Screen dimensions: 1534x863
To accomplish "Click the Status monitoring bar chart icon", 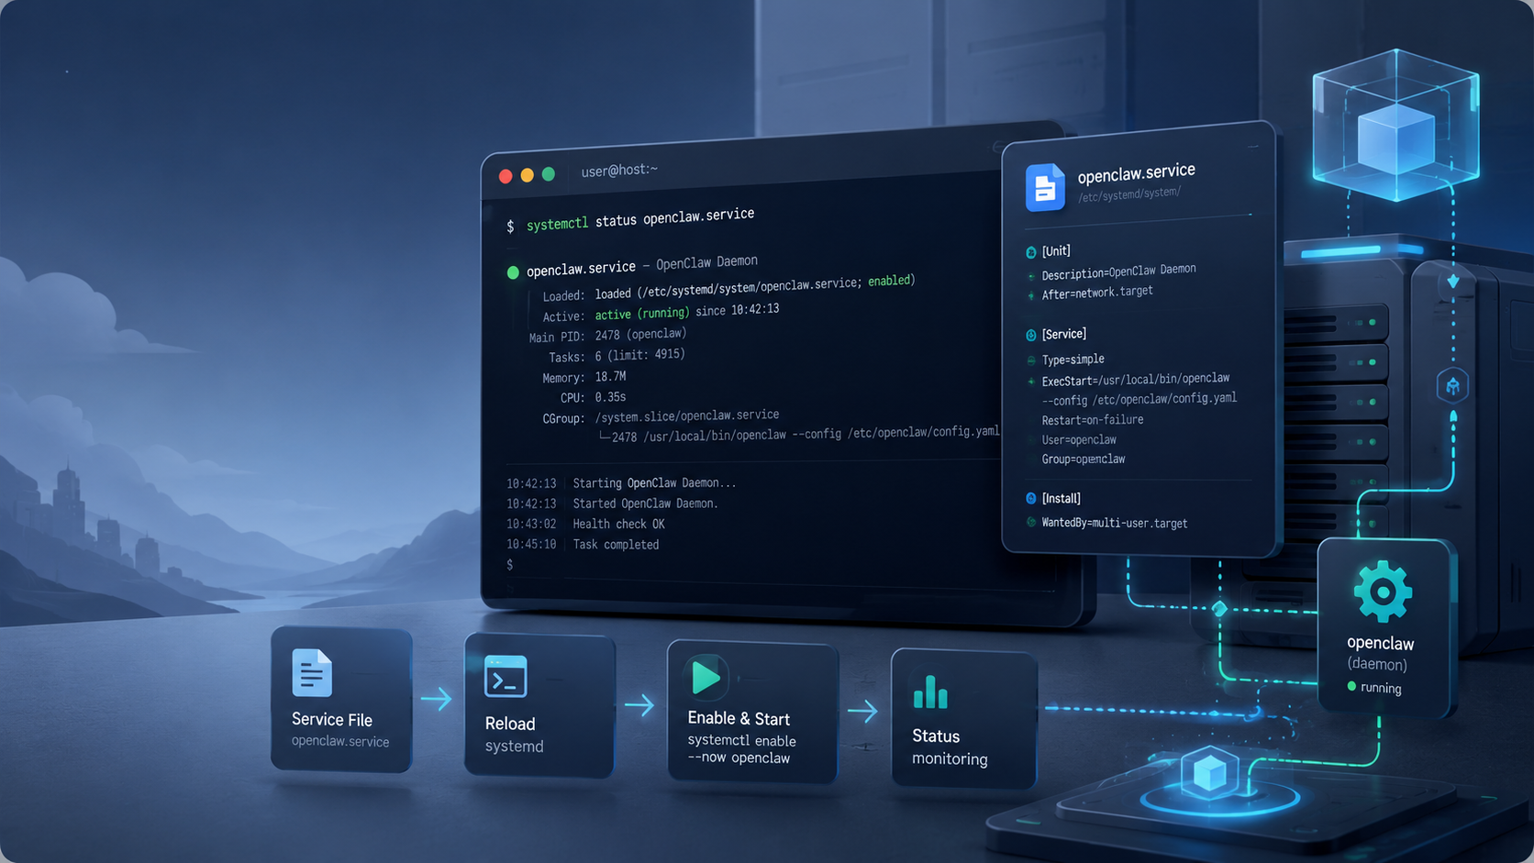I will (x=930, y=692).
